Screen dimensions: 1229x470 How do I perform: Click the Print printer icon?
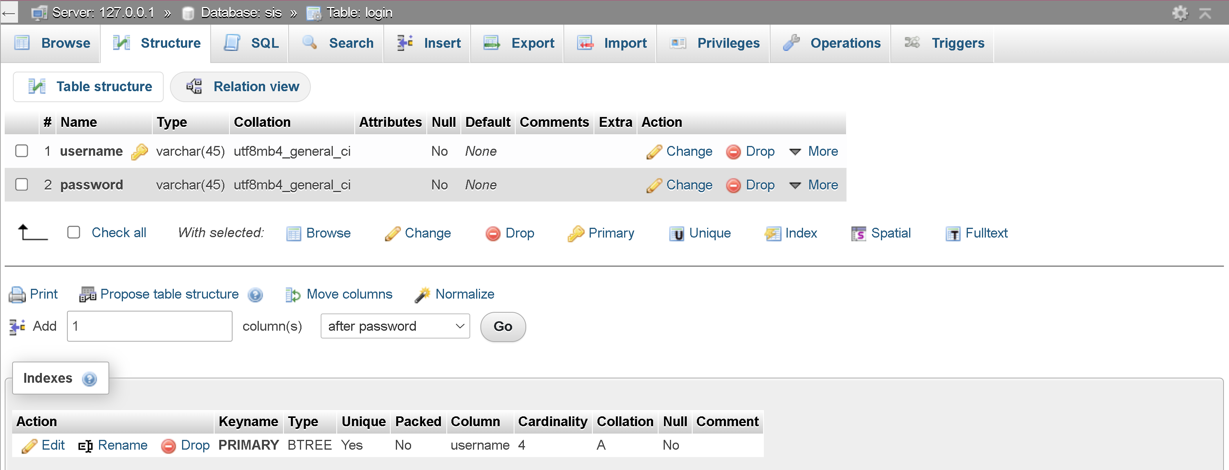pos(17,295)
